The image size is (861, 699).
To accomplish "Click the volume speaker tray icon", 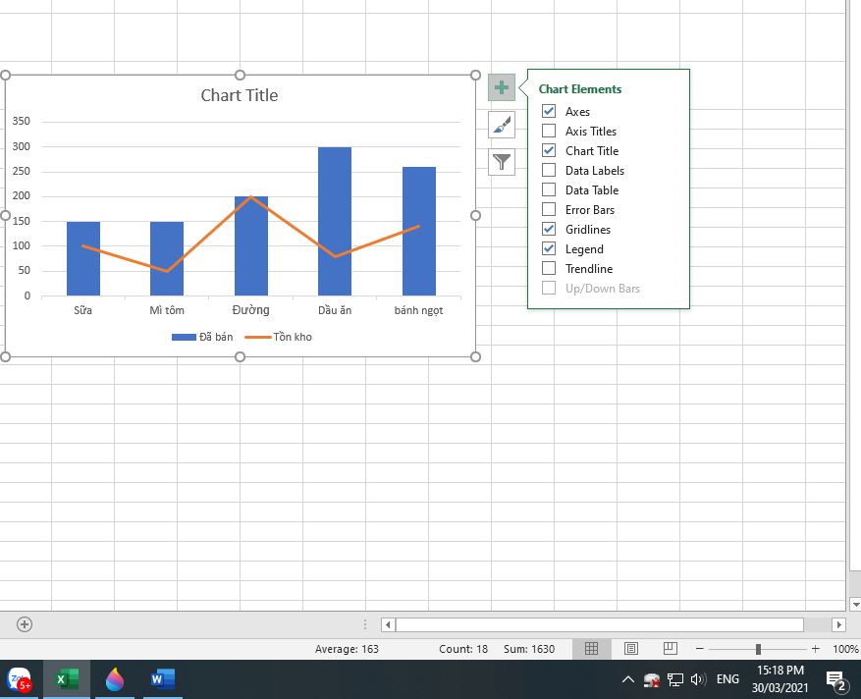I will pyautogui.click(x=697, y=679).
